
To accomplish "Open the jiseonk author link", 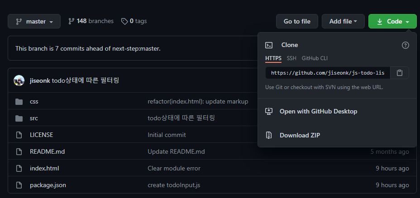I will point(40,80).
